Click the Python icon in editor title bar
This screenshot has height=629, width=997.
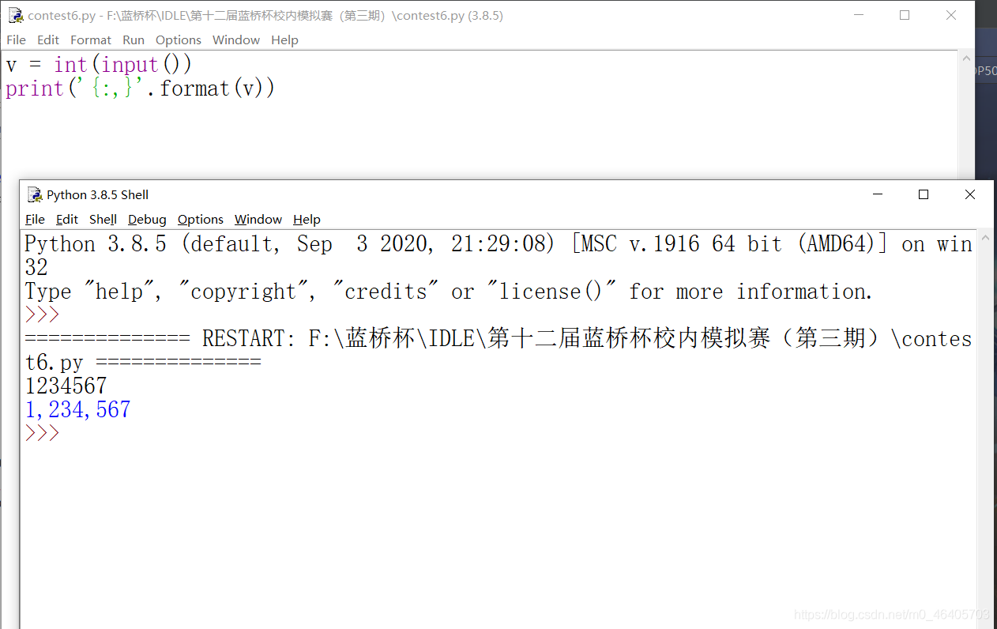(15, 15)
